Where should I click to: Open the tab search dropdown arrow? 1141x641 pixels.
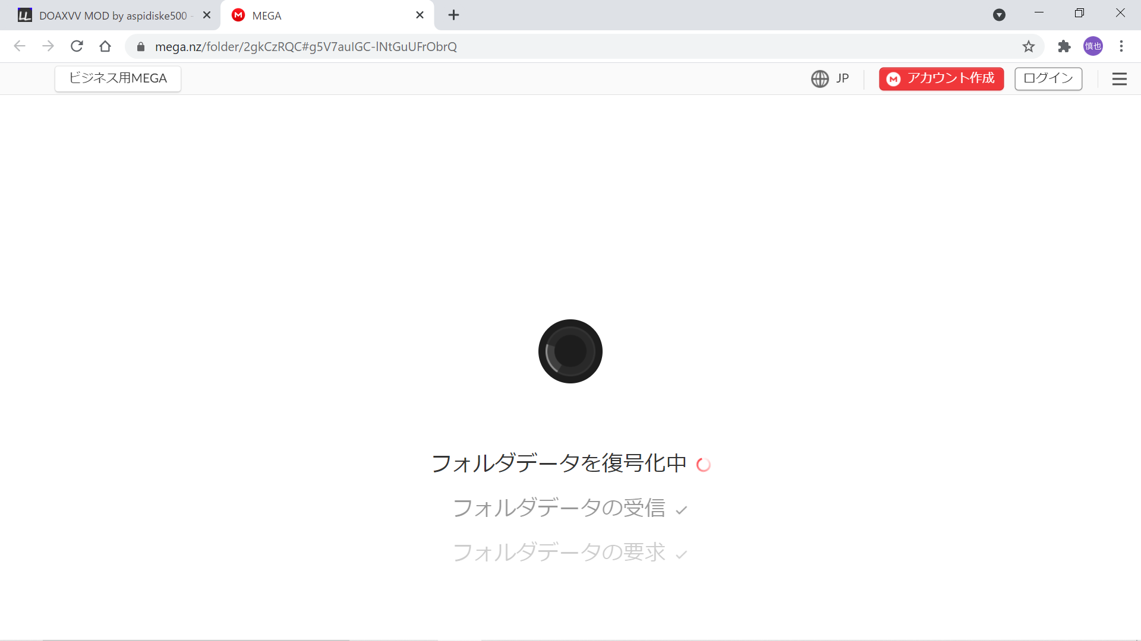1000,15
